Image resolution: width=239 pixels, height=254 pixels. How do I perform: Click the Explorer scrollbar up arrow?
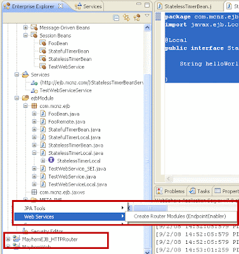(147, 27)
